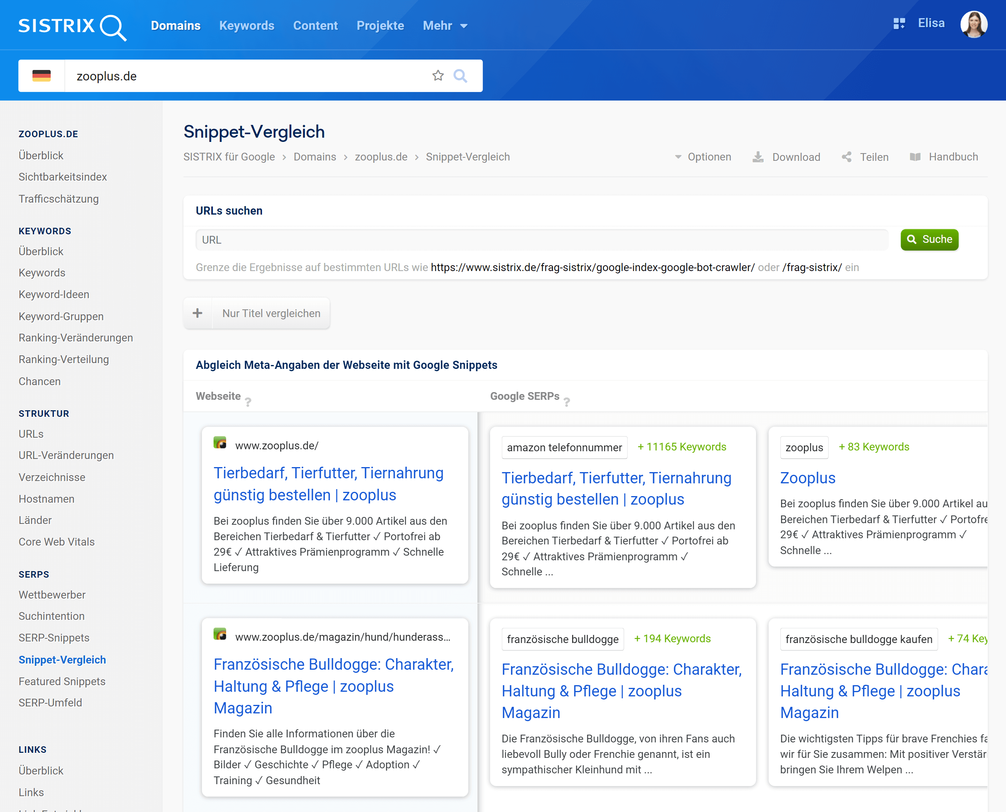Open Ranking-Verteilung in sidebar

[x=64, y=359]
